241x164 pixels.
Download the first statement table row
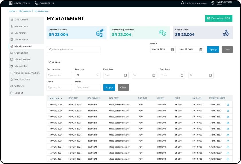(x=228, y=104)
